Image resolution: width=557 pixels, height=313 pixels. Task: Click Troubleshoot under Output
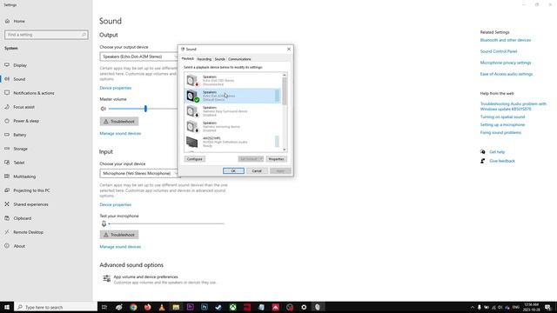pyautogui.click(x=119, y=122)
